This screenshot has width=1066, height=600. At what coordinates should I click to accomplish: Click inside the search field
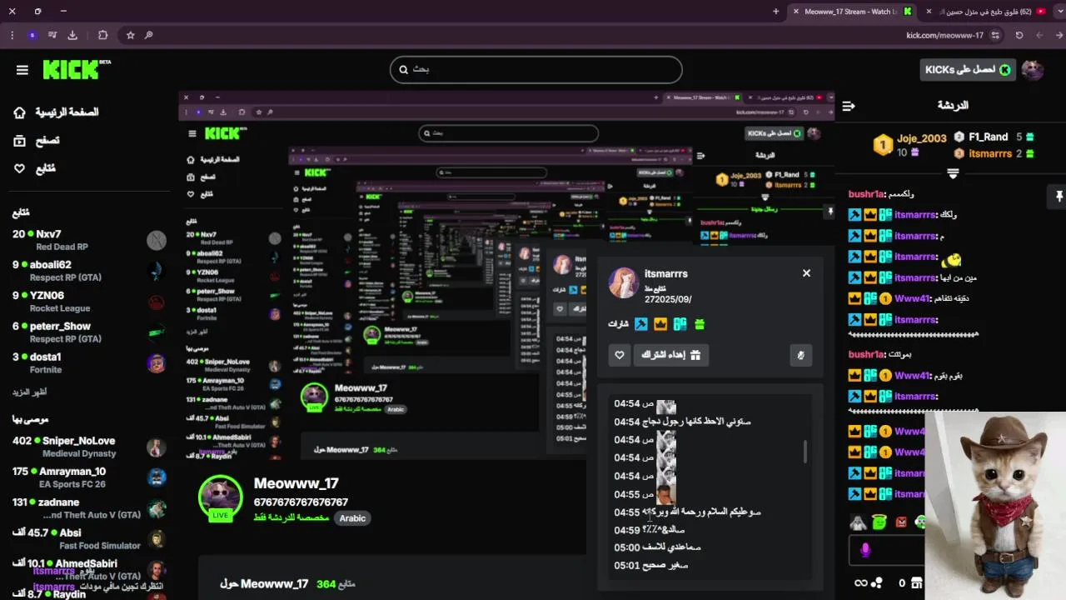[x=536, y=70]
